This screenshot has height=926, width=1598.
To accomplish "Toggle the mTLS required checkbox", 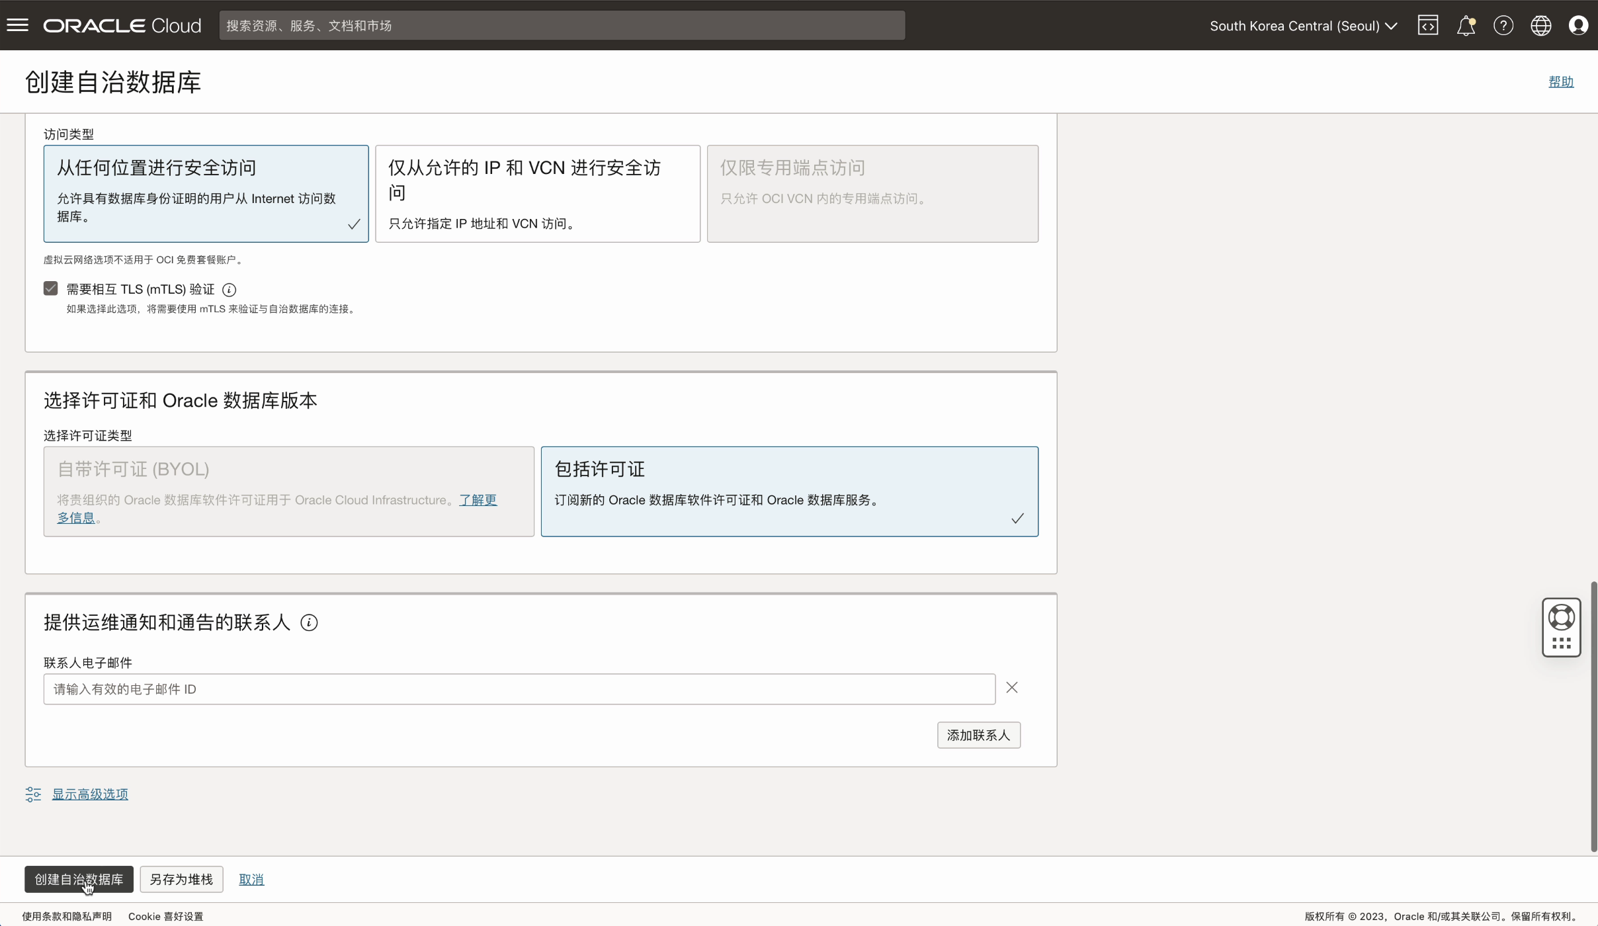I will click(x=51, y=288).
